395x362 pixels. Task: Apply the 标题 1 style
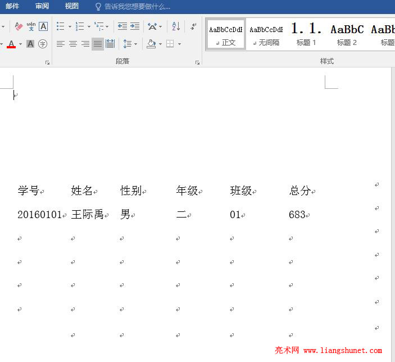pyautogui.click(x=306, y=35)
